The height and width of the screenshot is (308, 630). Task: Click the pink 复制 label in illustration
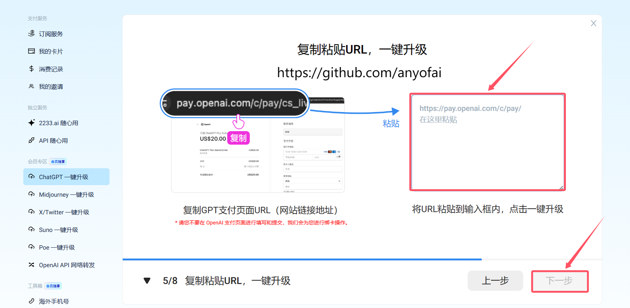pos(238,138)
